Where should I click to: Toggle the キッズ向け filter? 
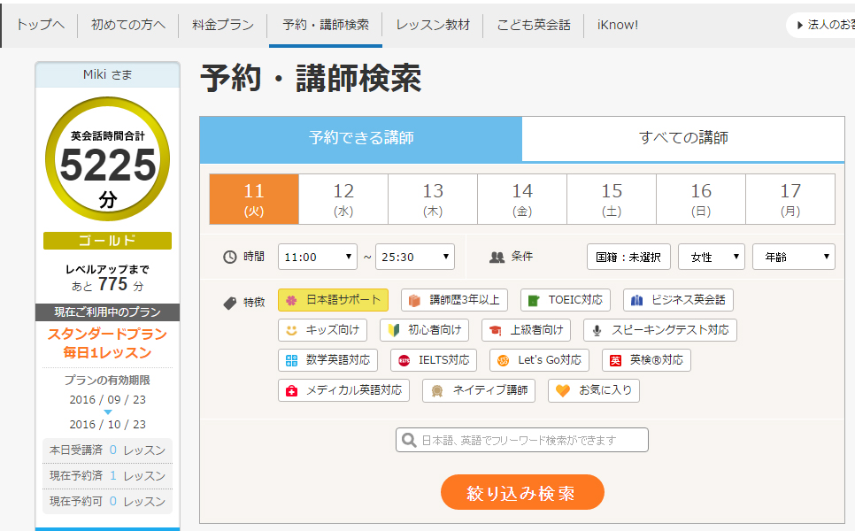(322, 330)
